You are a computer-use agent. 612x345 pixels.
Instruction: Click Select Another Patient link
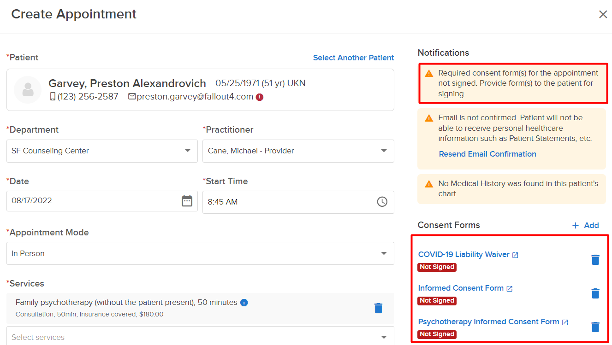pos(353,58)
